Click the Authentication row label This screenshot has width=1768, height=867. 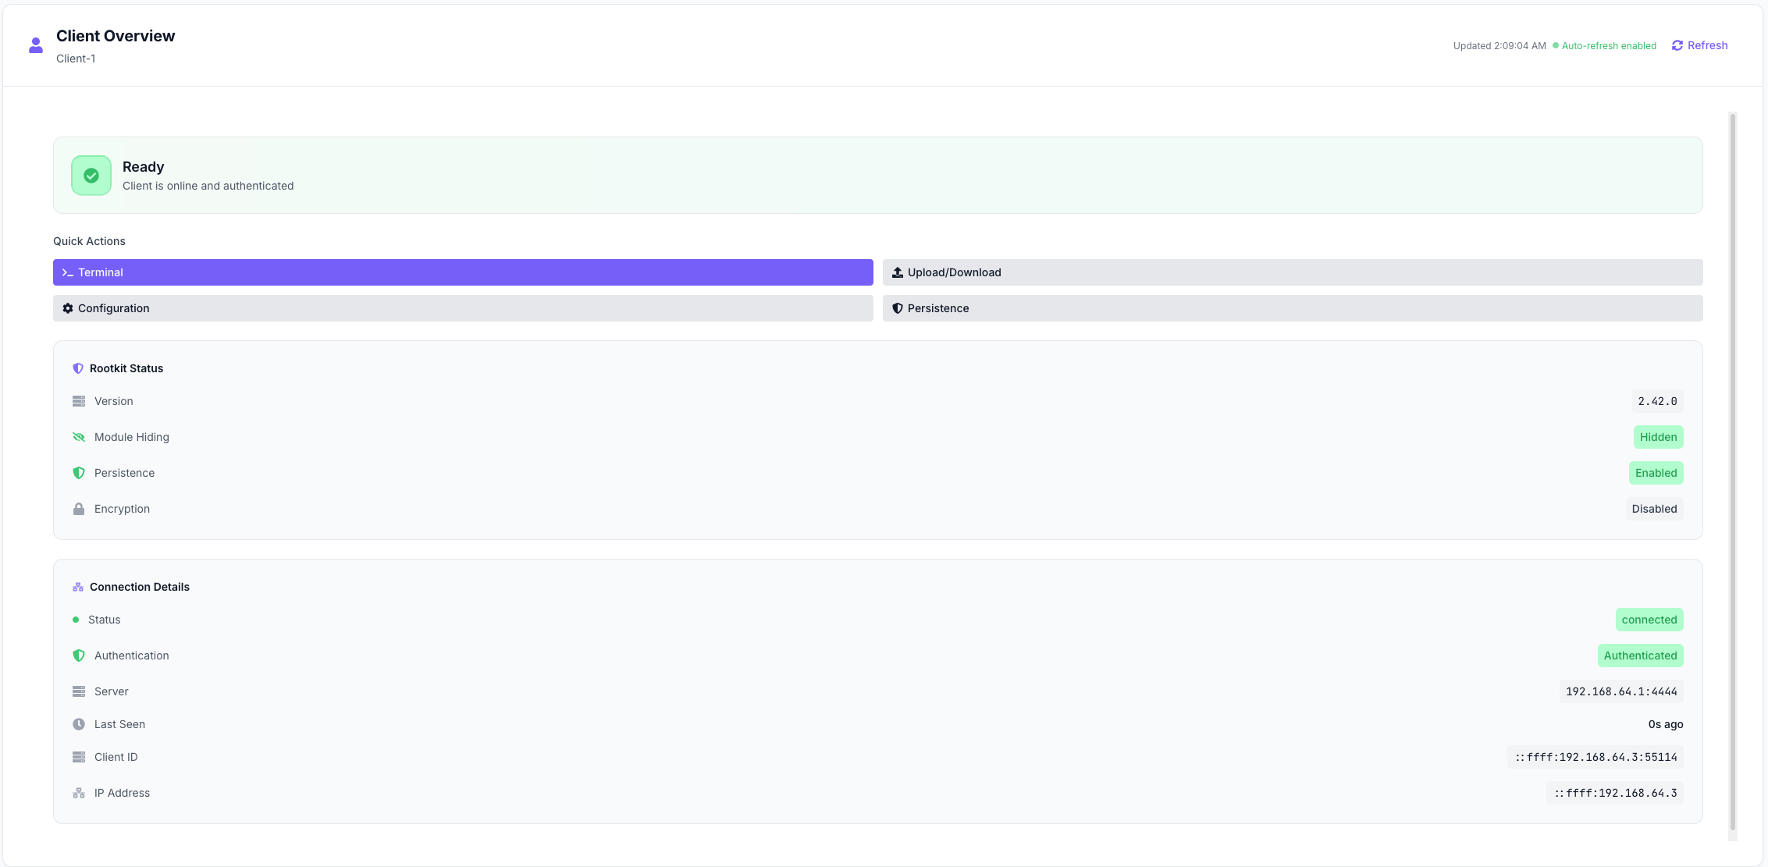coord(132,656)
